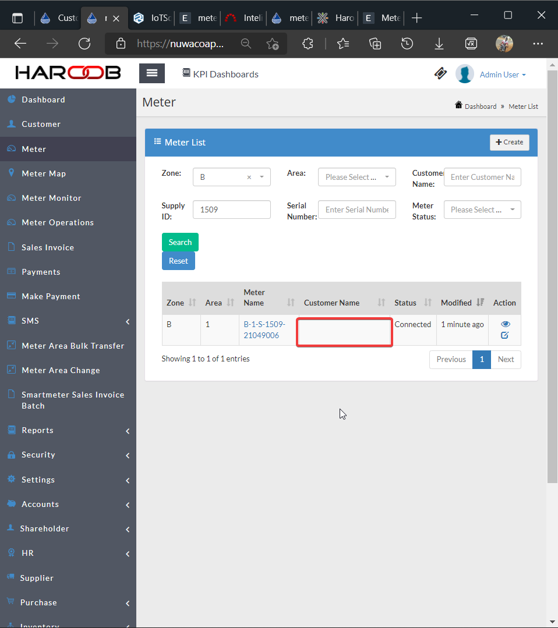
Task: Click the blue Reset button
Action: click(x=178, y=261)
